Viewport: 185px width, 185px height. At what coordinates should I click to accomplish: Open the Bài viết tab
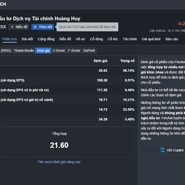pyautogui.click(x=27, y=39)
